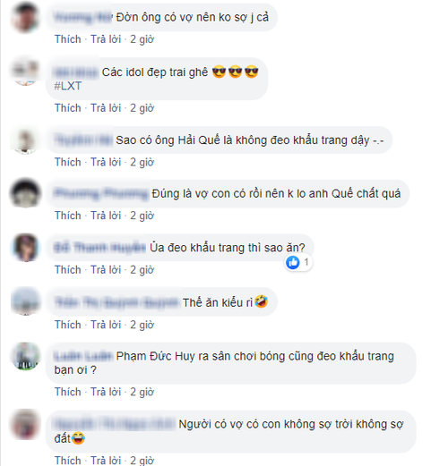Reply to "Các idol đẹp trai ghê" comment via Trả lời

click(106, 108)
